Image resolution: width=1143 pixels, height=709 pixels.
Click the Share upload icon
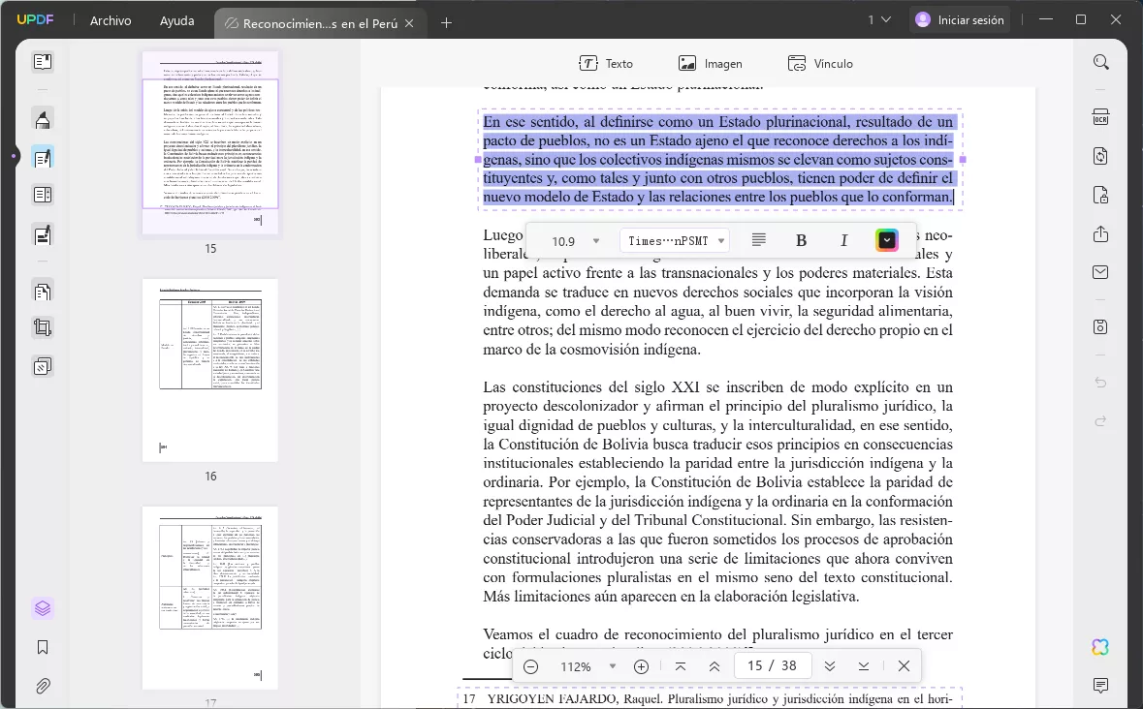1100,234
